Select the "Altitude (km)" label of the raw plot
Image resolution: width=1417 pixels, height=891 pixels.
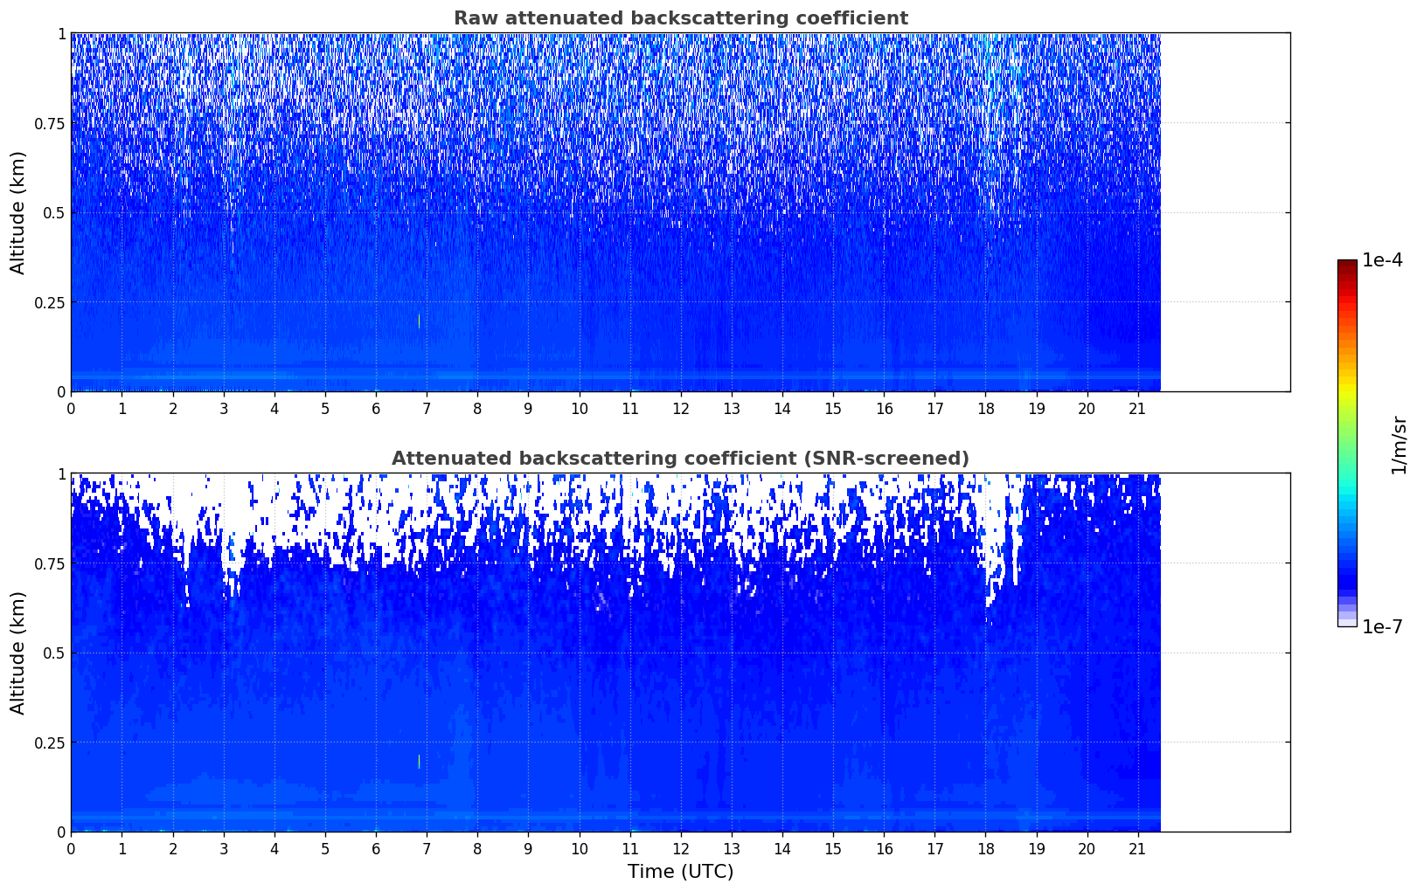coord(18,212)
